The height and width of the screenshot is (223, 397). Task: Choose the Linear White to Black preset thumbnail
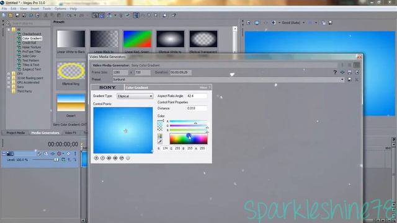pos(71,39)
